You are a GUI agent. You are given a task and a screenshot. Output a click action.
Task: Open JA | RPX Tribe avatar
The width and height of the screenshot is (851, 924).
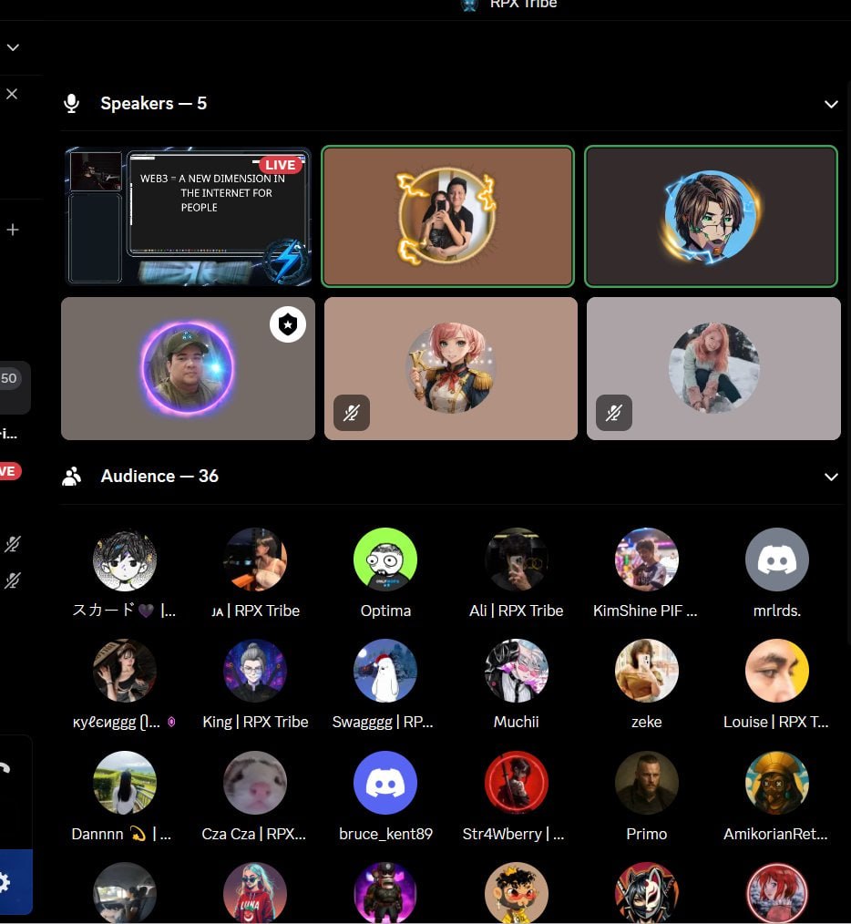pos(254,560)
